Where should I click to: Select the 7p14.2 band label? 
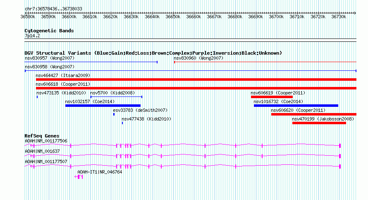click(x=32, y=36)
